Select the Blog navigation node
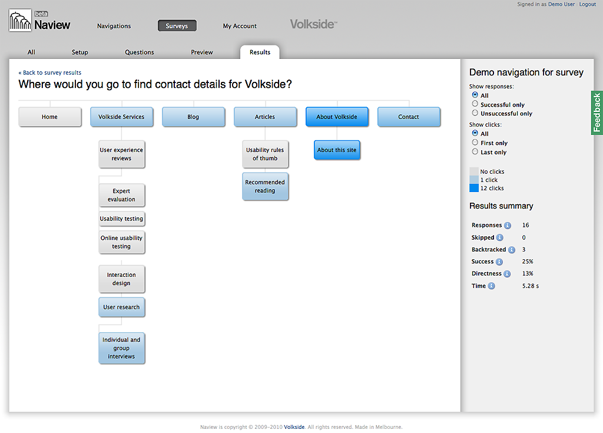This screenshot has height=433, width=603. click(x=193, y=117)
